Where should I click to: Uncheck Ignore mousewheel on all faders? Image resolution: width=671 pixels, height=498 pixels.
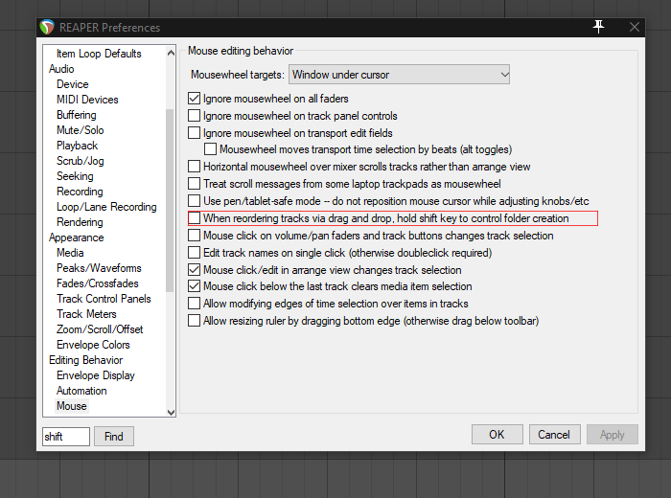[194, 99]
